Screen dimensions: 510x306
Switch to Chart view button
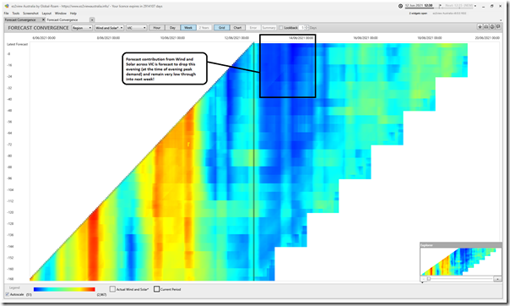(237, 28)
